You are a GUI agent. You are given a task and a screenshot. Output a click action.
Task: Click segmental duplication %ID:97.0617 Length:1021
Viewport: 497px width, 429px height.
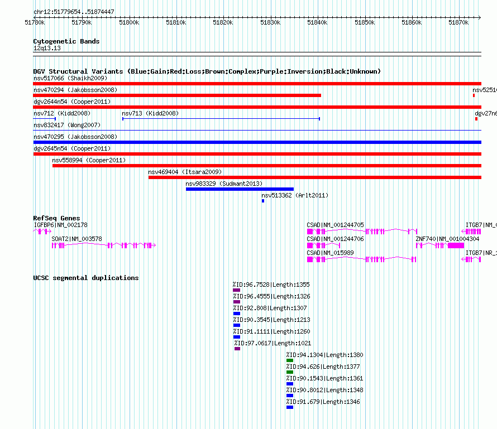pyautogui.click(x=237, y=349)
